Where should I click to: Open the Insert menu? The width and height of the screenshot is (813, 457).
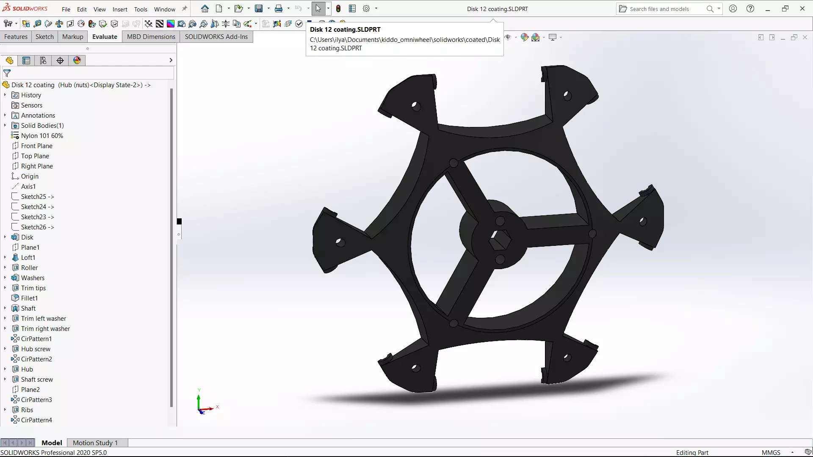120,9
